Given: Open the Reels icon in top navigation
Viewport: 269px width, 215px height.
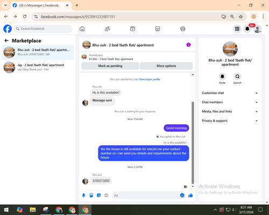Looking at the screenshot, I should pyautogui.click(x=132, y=28).
